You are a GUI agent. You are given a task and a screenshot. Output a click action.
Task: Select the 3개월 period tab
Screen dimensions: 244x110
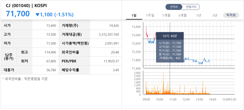[x=182, y=15]
